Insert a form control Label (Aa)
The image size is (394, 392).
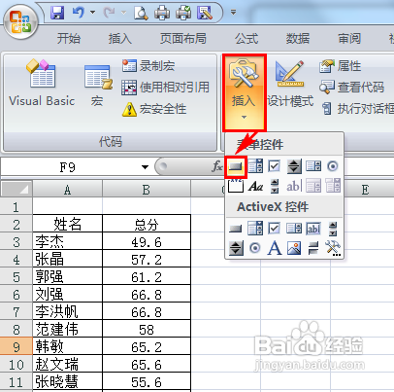click(x=255, y=186)
